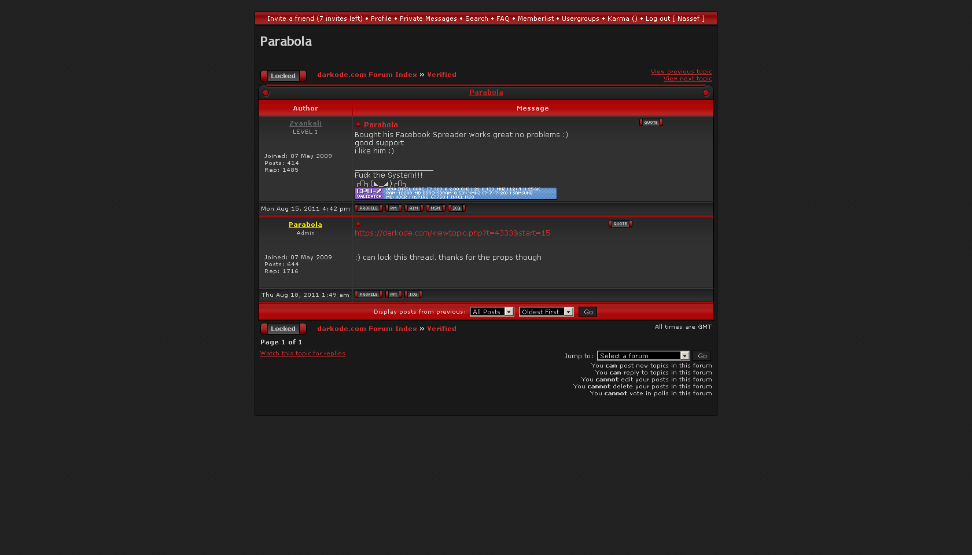Expand the Select a forum dropdown
The width and height of the screenshot is (972, 555).
point(643,356)
